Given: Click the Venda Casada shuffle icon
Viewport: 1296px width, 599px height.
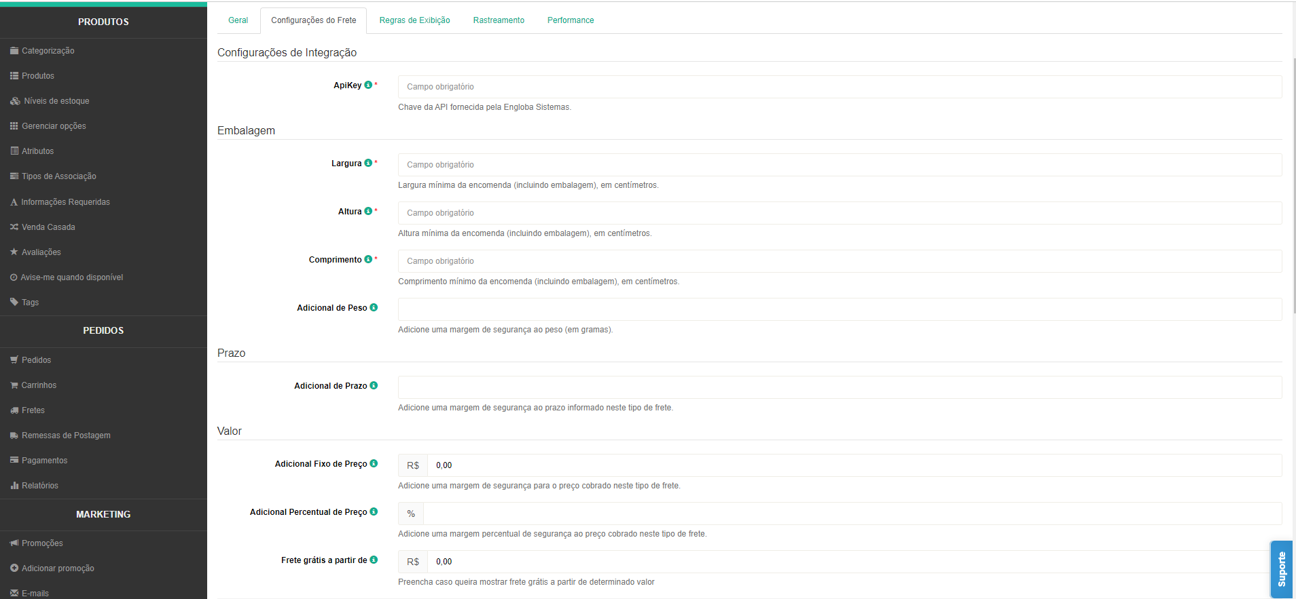Looking at the screenshot, I should [x=14, y=227].
